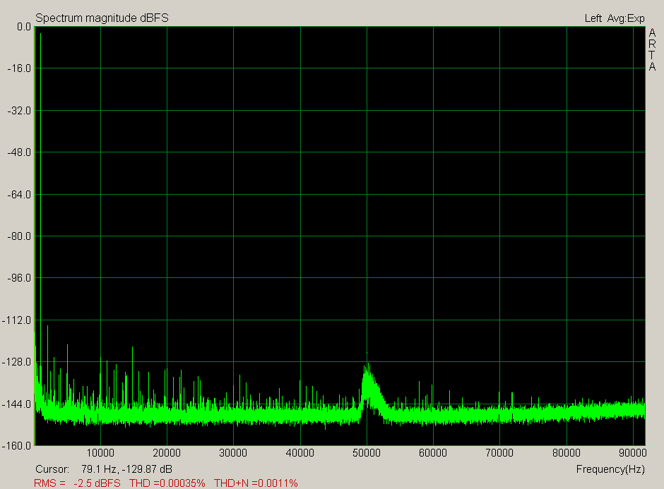Click the 50000 frequency tick label

367,453
